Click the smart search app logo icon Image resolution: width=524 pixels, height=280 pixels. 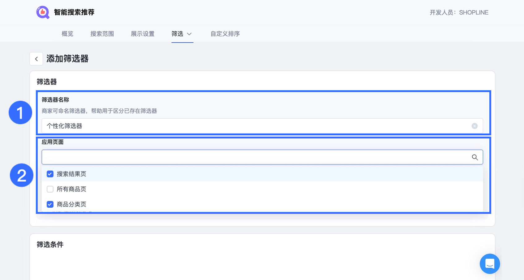(x=43, y=12)
